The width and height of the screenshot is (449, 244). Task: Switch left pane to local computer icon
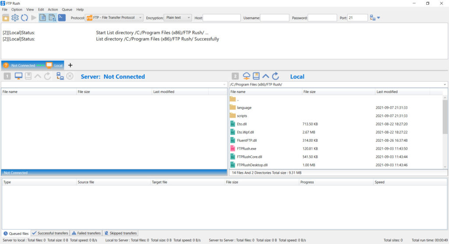click(18, 76)
